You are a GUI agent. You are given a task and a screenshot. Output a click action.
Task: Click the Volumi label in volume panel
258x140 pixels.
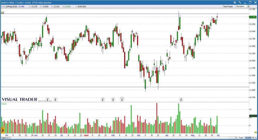click(4, 104)
